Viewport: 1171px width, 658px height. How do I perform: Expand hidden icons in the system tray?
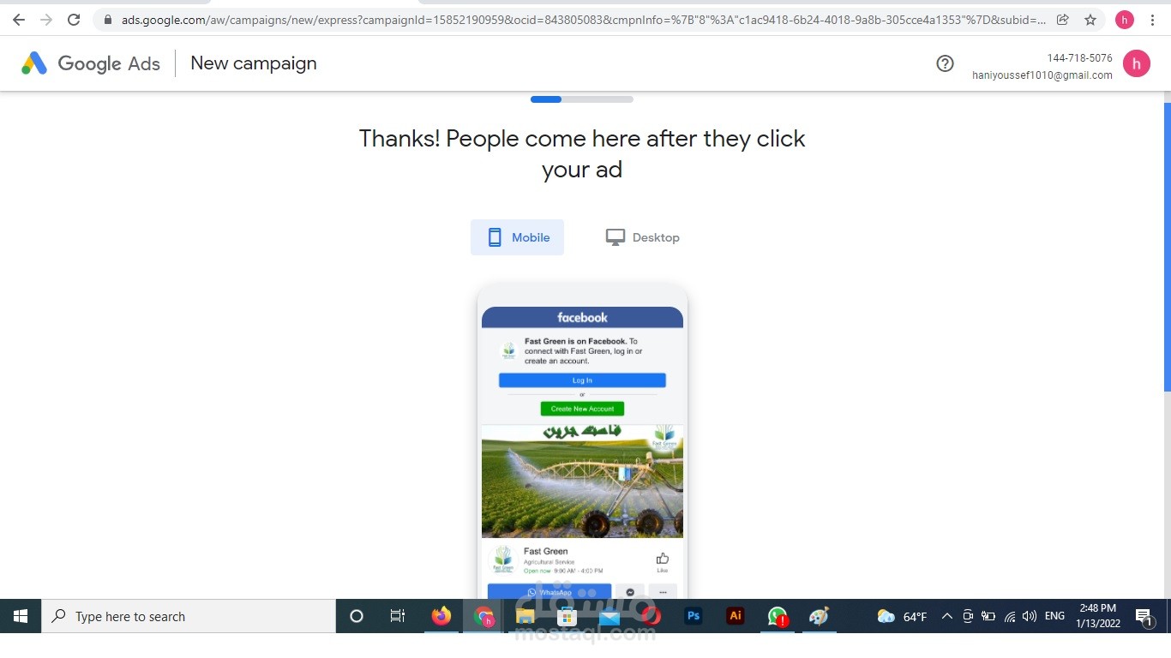pyautogui.click(x=946, y=615)
